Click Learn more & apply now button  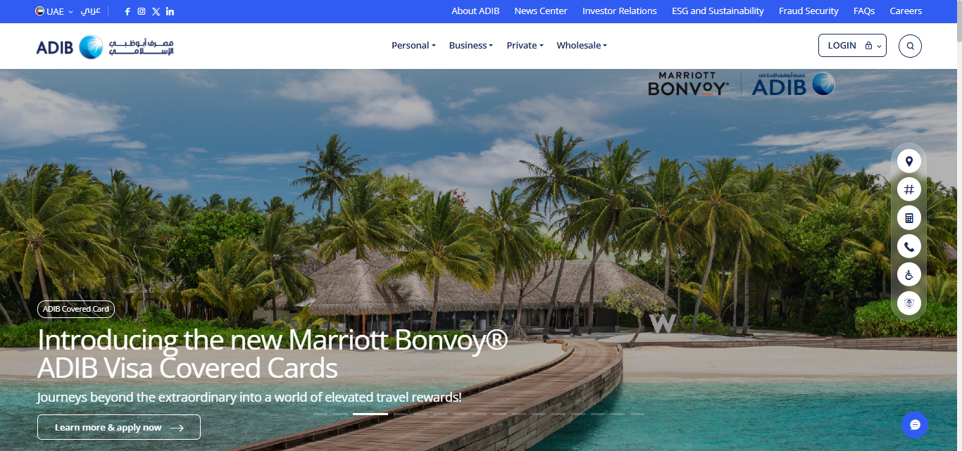click(x=119, y=427)
